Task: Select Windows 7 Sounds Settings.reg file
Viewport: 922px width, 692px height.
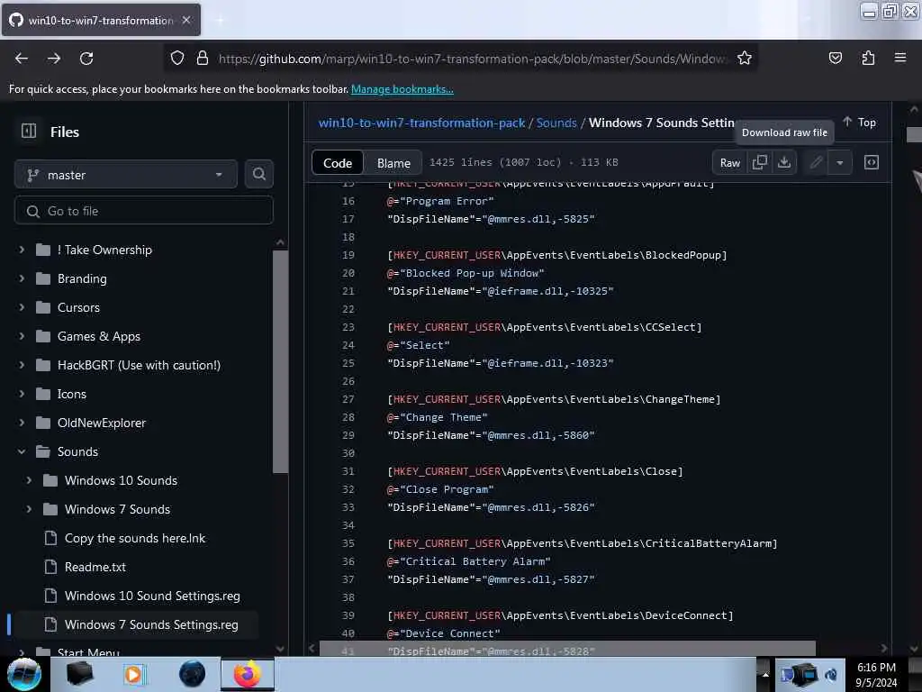Action: pos(151,624)
